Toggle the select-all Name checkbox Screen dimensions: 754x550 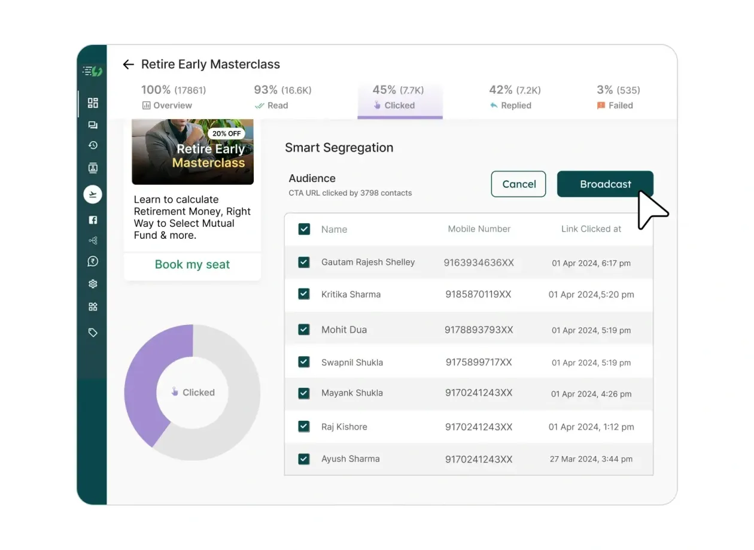(304, 229)
